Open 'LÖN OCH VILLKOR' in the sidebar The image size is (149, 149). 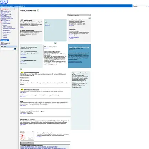tap(6, 14)
